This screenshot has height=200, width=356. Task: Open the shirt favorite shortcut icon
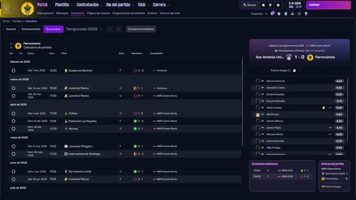[x=279, y=14]
